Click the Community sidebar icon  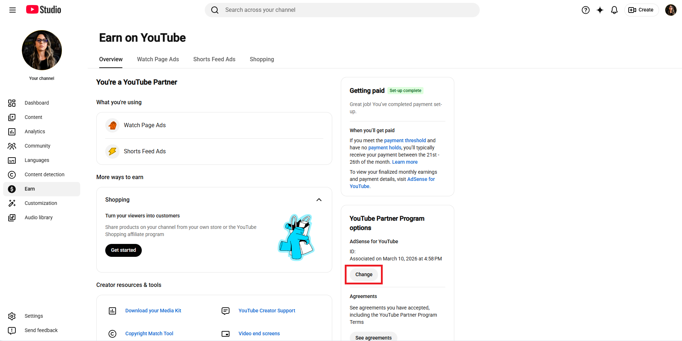[12, 146]
